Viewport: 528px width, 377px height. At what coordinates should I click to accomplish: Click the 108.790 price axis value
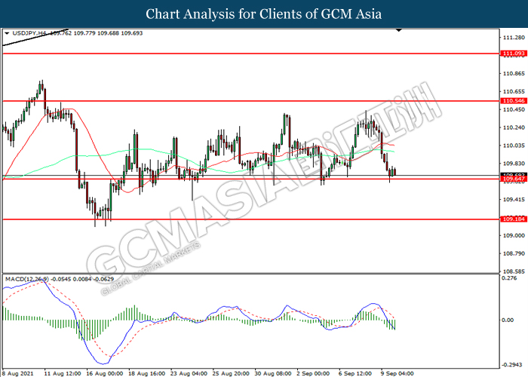tap(514, 253)
